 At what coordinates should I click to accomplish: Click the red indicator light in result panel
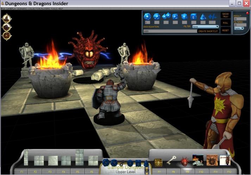click(247, 13)
